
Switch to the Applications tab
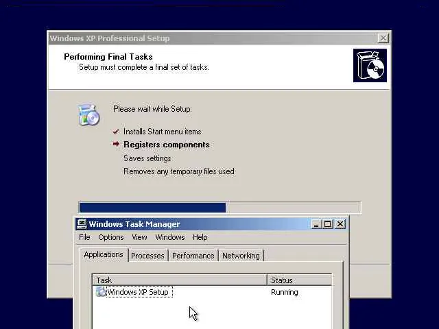(104, 254)
